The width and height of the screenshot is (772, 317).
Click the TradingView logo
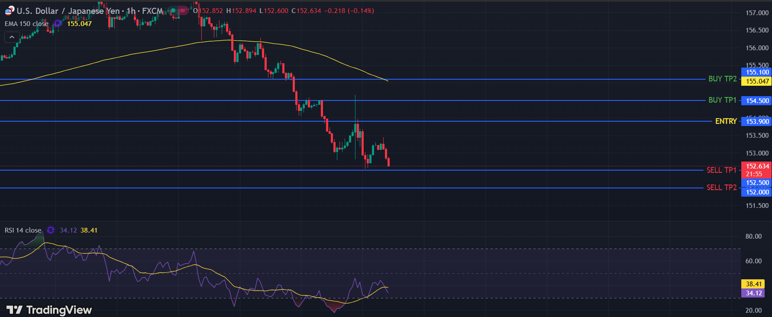click(x=49, y=310)
